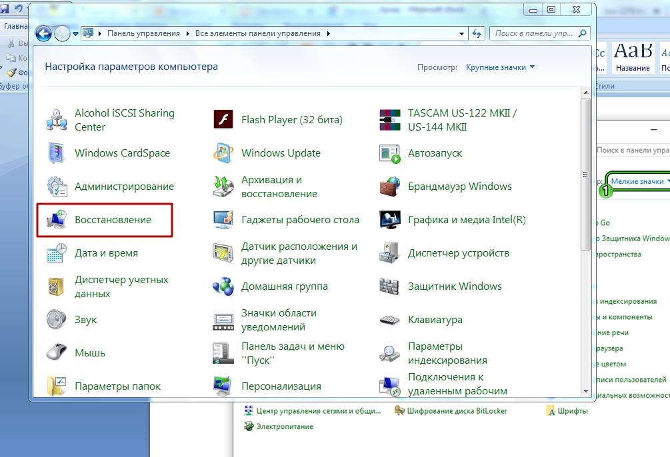Image resolution: width=670 pixels, height=457 pixels.
Task: Open the Дата и время icon
Action: (57, 253)
